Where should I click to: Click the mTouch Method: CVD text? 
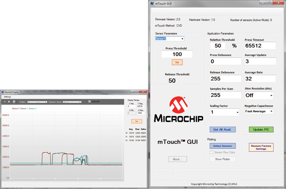pyautogui.click(x=169, y=26)
